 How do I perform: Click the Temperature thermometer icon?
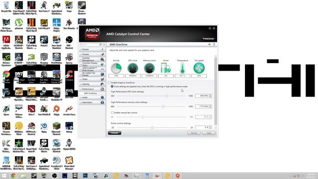tap(182, 68)
